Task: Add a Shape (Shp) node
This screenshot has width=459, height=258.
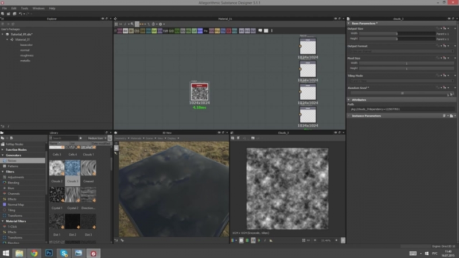Action: (x=217, y=31)
